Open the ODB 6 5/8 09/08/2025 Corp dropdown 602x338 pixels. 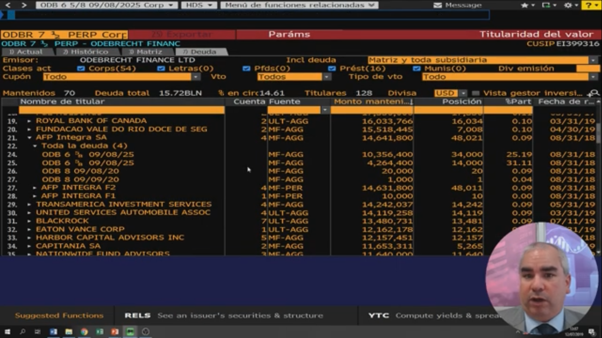(106, 5)
